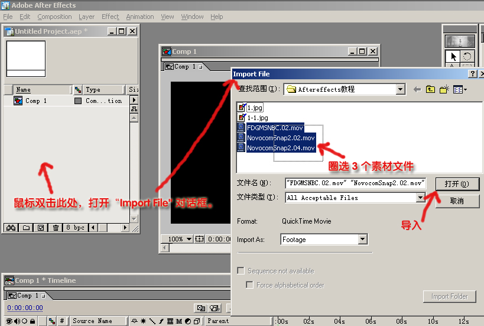
Task: Create a new folder in Project window
Action: coord(26,228)
